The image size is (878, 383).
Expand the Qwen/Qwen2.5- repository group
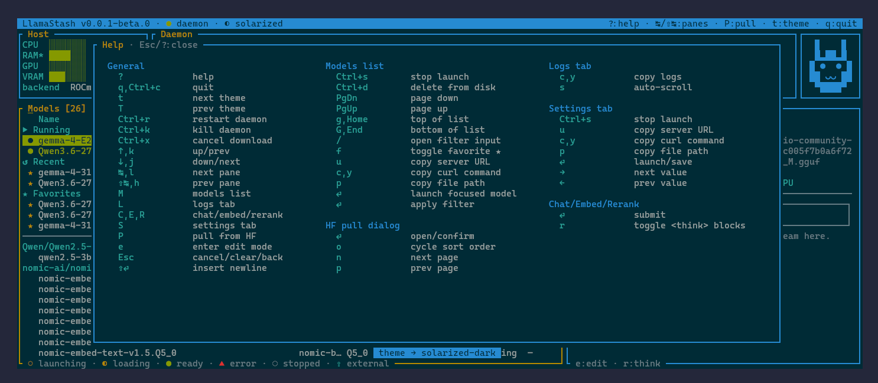pos(57,247)
